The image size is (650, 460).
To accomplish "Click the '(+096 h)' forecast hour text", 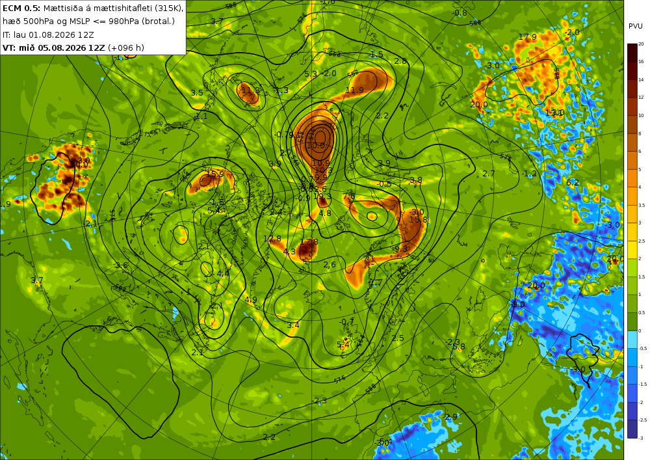I will pos(126,47).
